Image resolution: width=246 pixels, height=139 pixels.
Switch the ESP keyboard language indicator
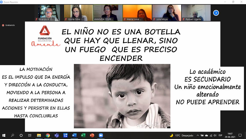[220, 135]
